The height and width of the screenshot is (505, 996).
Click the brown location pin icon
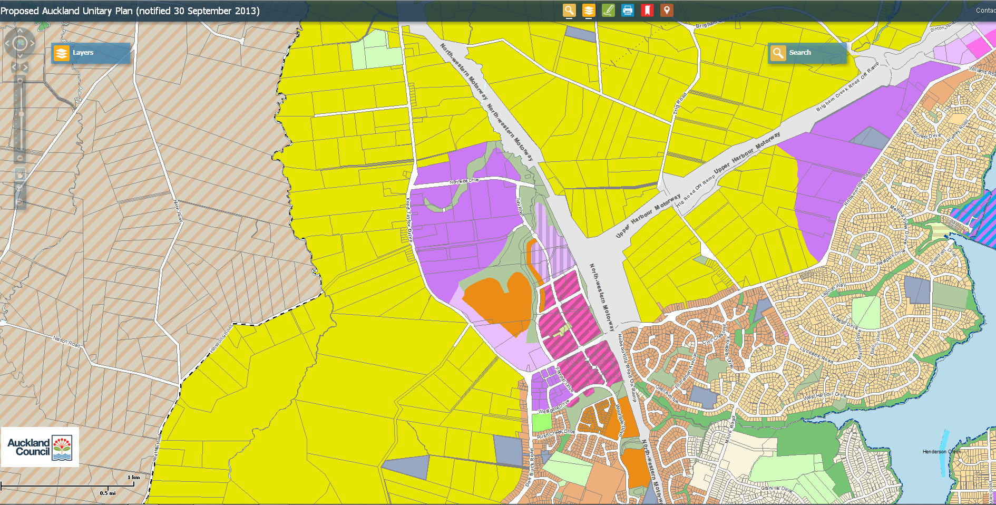point(667,11)
